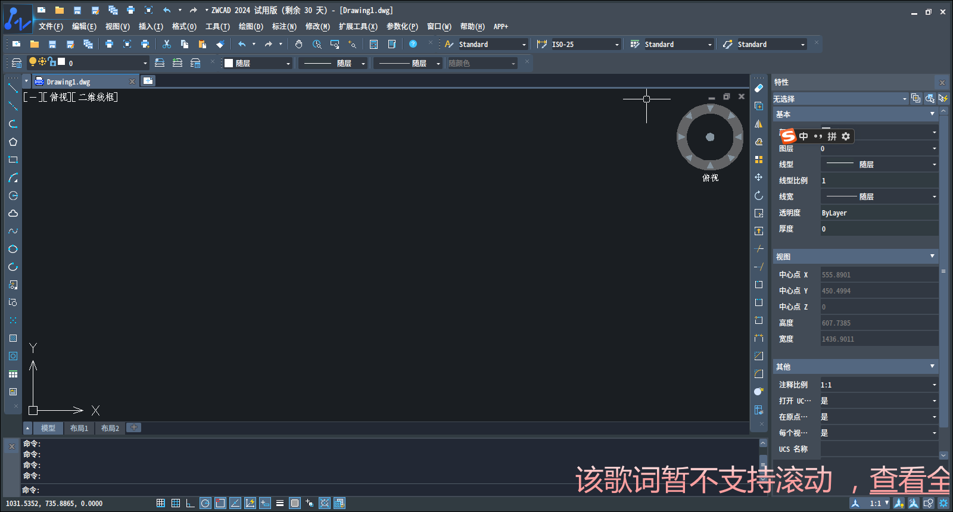Collapse the 基本 section in properties
Screen dimensions: 953x512
click(x=932, y=114)
